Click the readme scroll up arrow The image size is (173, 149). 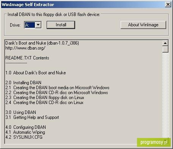click(x=165, y=43)
